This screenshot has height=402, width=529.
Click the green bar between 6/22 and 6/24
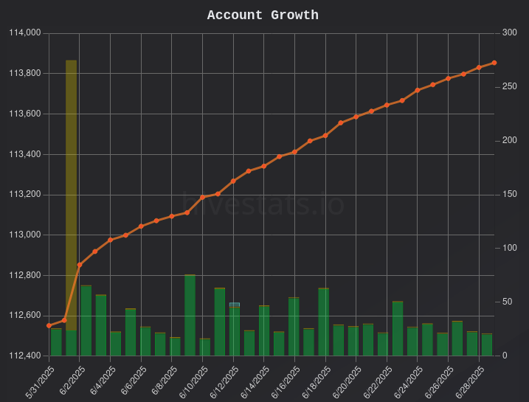(x=398, y=329)
